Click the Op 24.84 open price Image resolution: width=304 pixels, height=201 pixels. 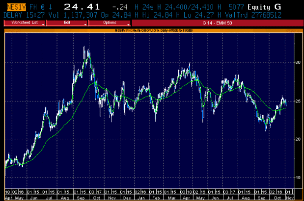click(116, 15)
